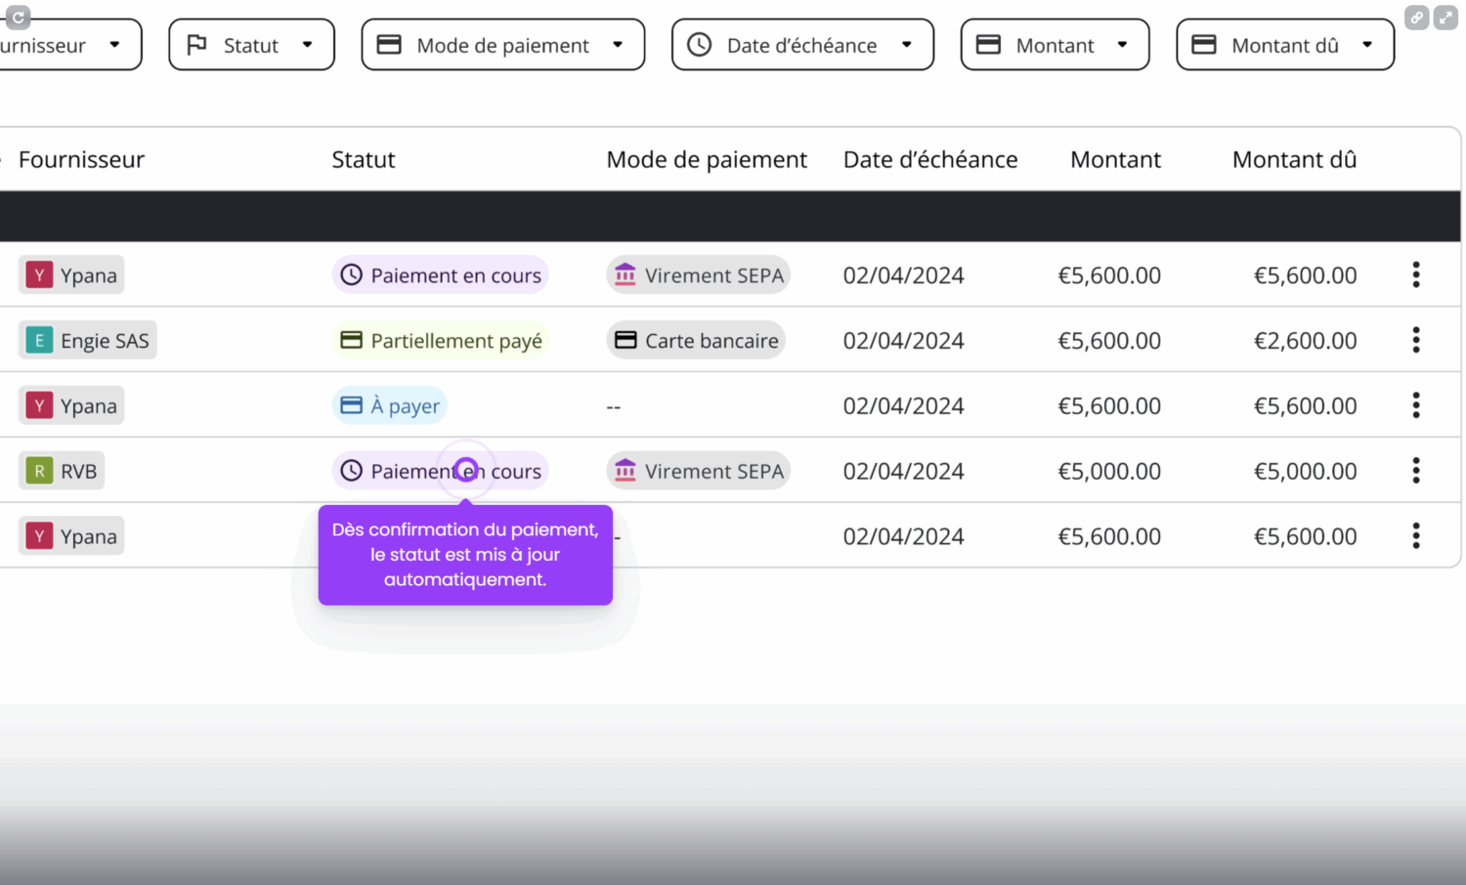Click the flag icon on Statut filter
The height and width of the screenshot is (885, 1466).
coord(196,44)
